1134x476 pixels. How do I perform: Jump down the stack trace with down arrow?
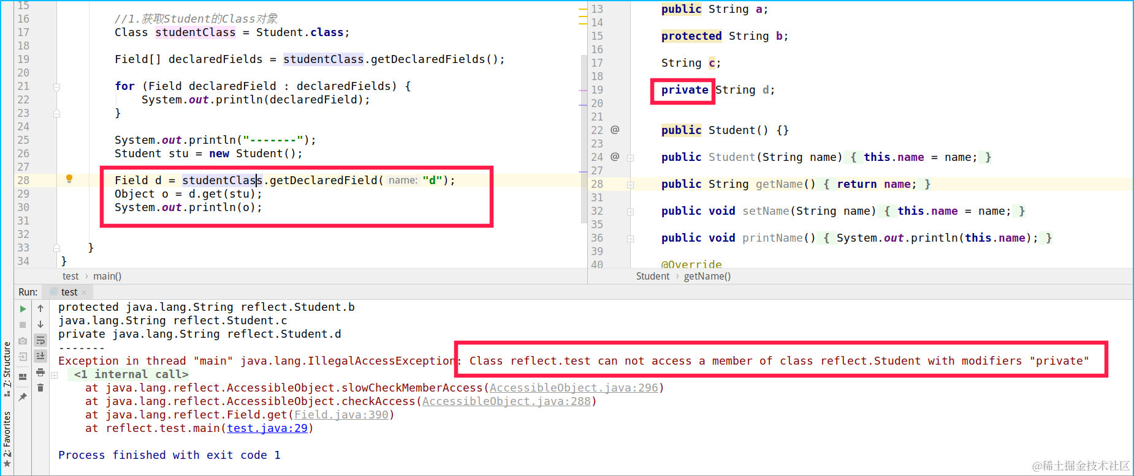coord(40,324)
